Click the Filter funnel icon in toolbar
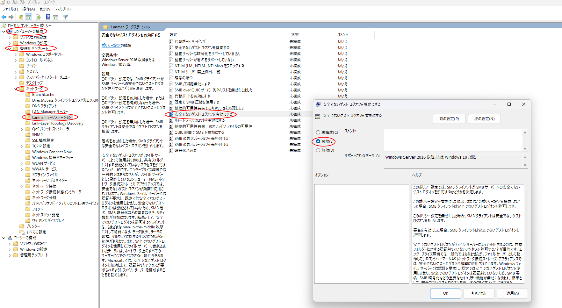Viewport: 562px width, 308px height. point(66,17)
